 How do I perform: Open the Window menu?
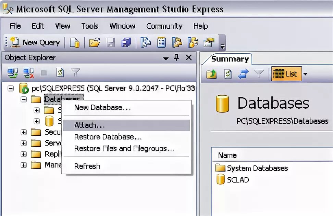pos(122,26)
